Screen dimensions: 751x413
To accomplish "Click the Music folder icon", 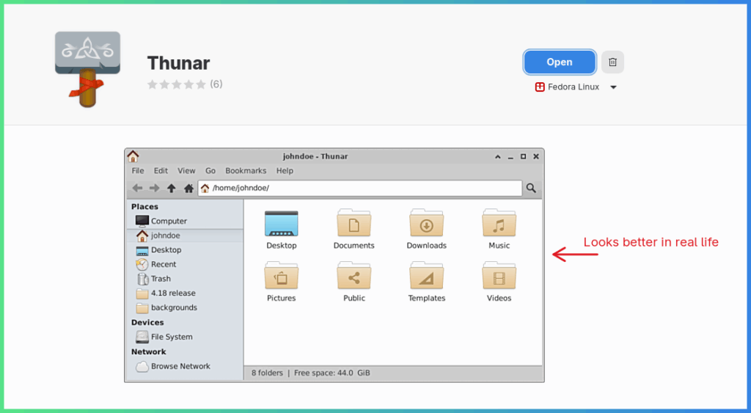I will pyautogui.click(x=499, y=223).
